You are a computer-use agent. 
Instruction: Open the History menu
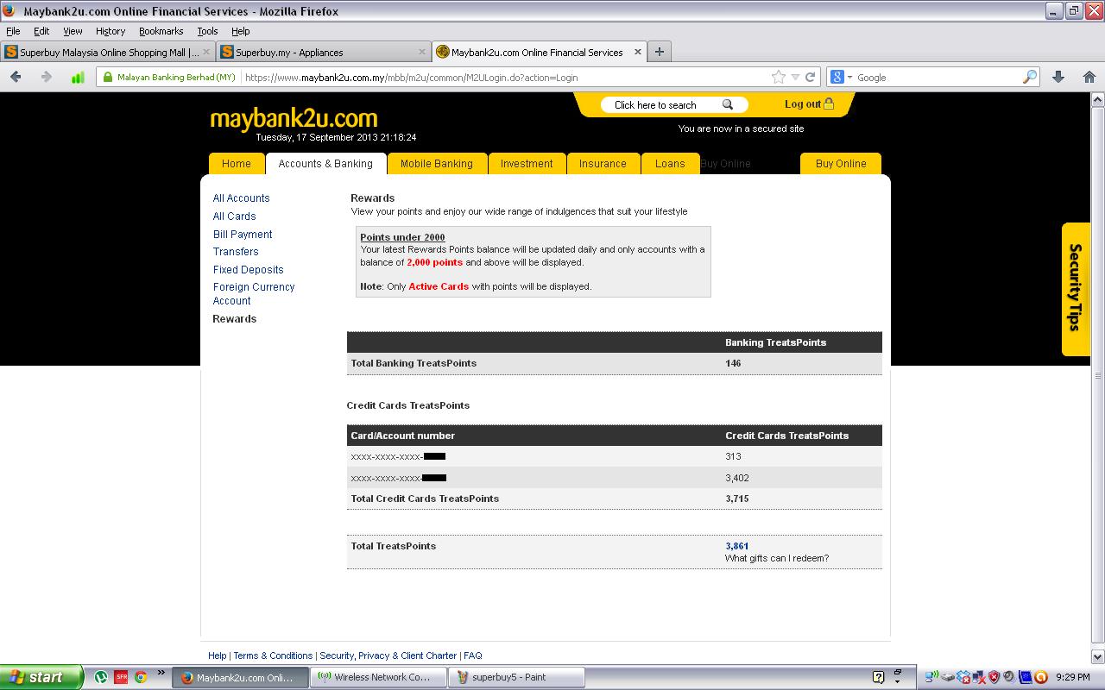point(110,31)
